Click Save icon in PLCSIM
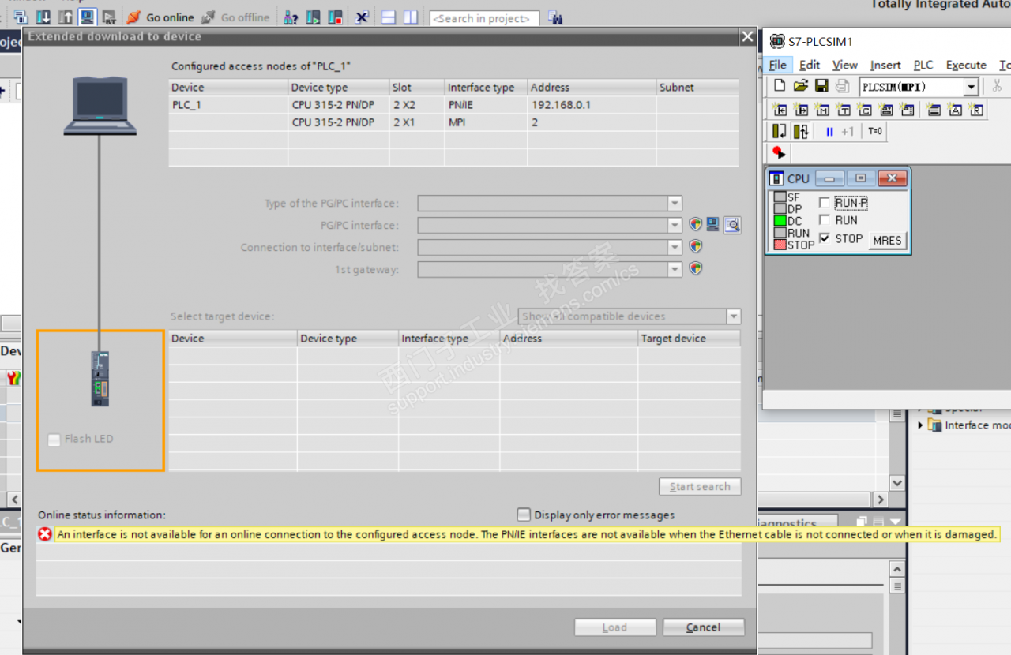The width and height of the screenshot is (1011, 655). tap(821, 86)
